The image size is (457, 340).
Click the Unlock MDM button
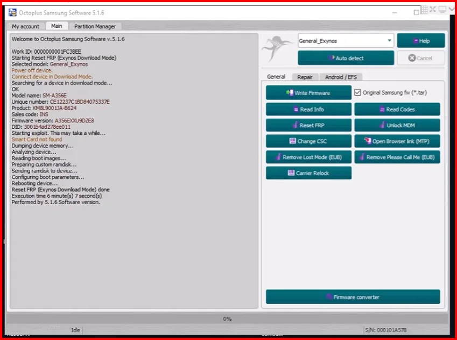click(x=397, y=125)
